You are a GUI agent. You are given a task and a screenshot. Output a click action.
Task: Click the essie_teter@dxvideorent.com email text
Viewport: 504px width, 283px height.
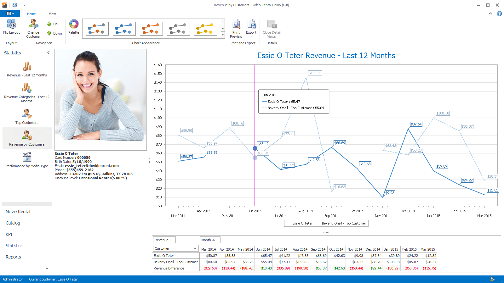click(92, 166)
